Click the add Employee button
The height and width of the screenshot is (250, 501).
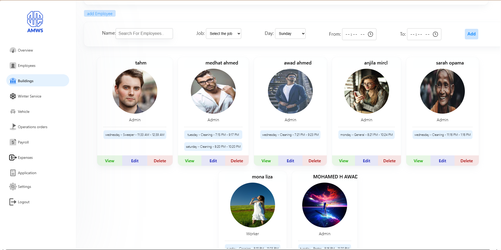(x=100, y=13)
